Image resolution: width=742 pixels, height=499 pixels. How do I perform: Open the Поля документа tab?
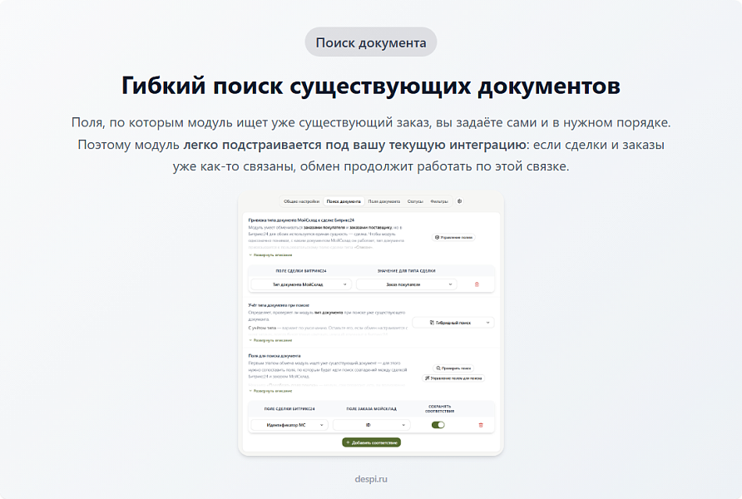click(383, 201)
